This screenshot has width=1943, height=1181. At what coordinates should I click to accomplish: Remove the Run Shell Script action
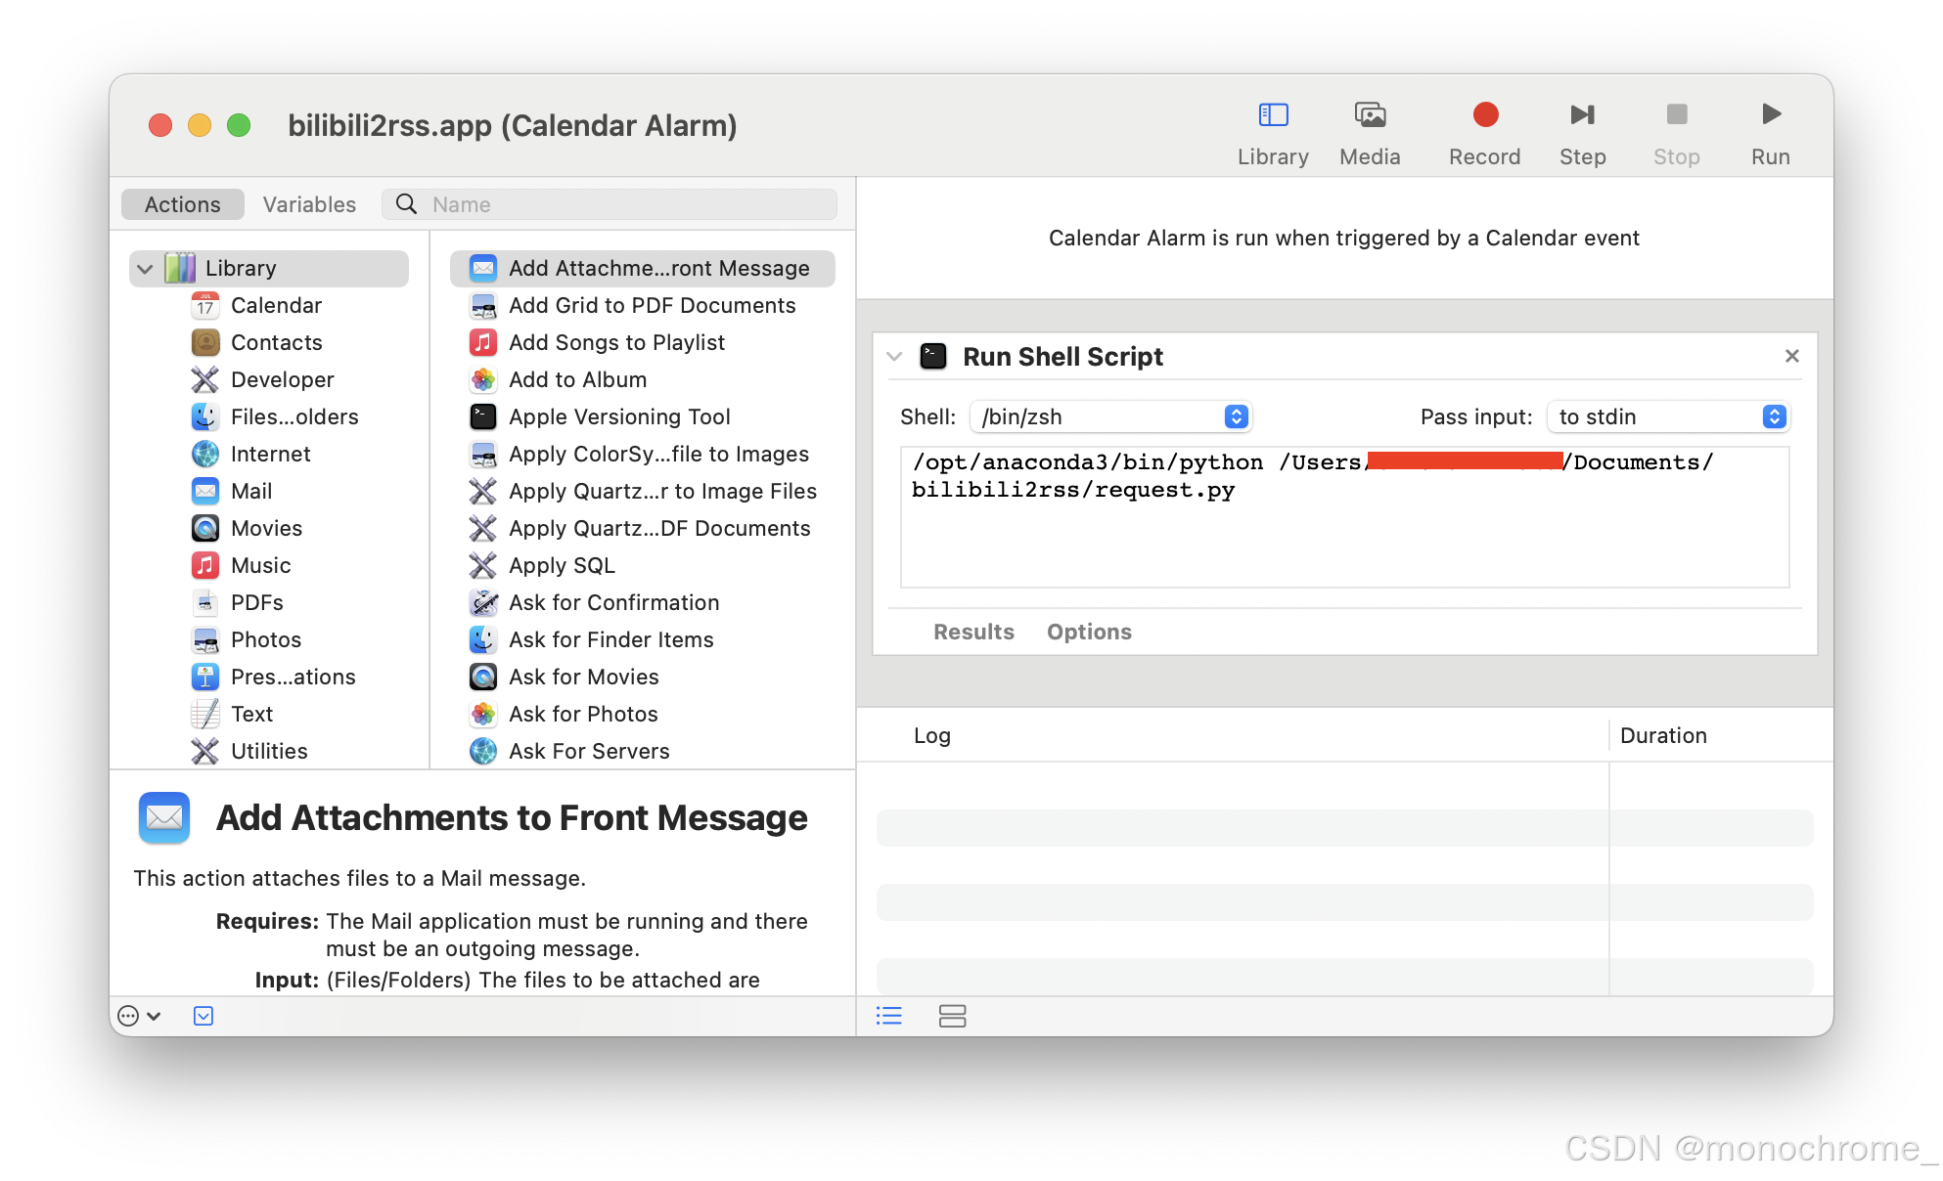point(1791,356)
